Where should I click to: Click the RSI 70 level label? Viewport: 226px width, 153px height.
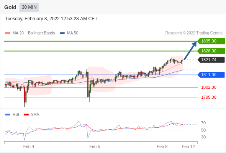pyautogui.click(x=203, y=123)
